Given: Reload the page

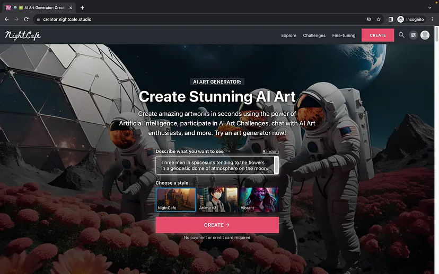Looking at the screenshot, I should point(27,19).
